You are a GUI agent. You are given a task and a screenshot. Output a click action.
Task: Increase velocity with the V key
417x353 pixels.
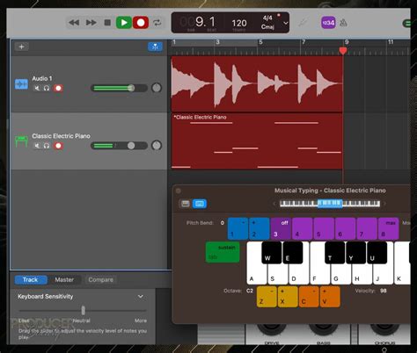tap(330, 297)
